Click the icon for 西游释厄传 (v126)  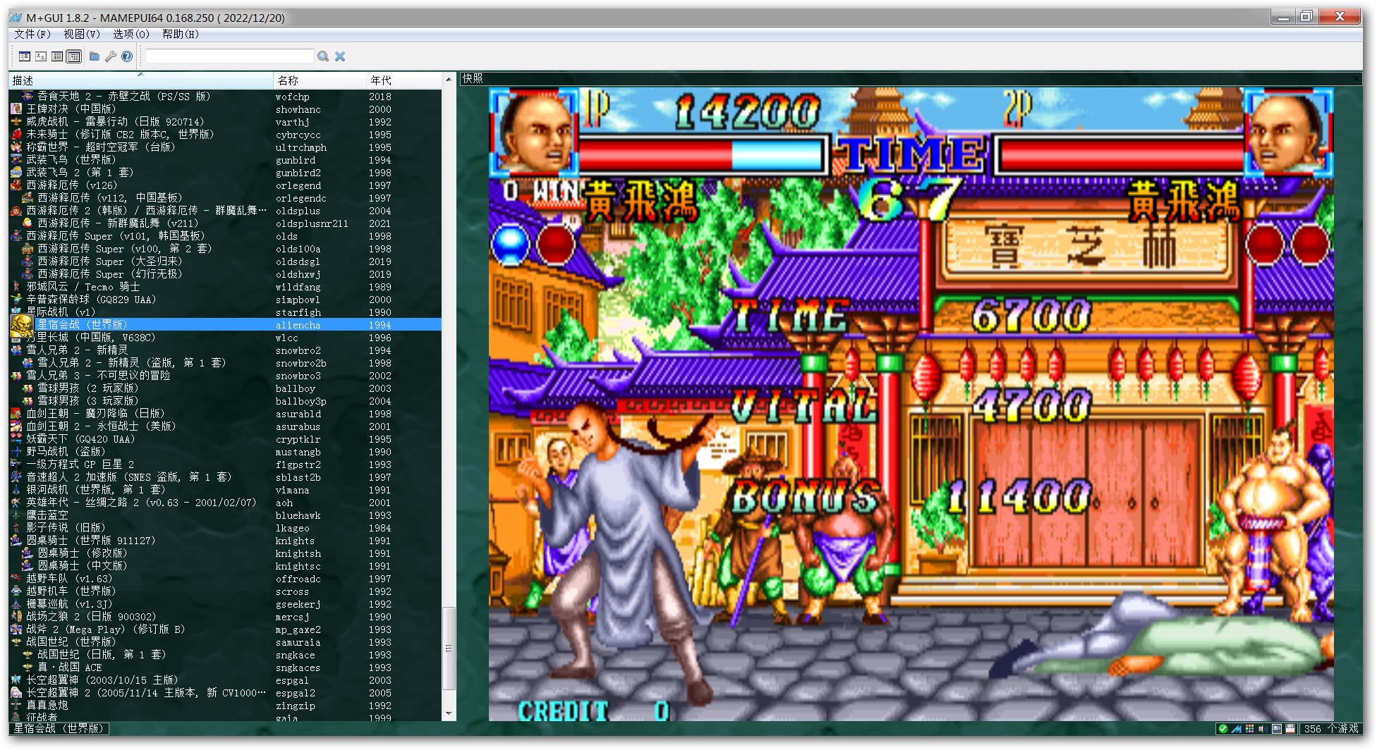click(x=16, y=185)
